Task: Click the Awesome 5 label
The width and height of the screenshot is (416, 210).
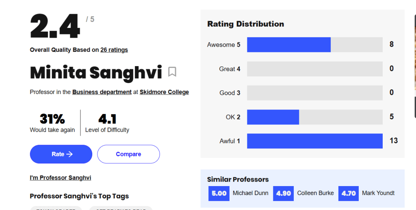Action: click(223, 45)
